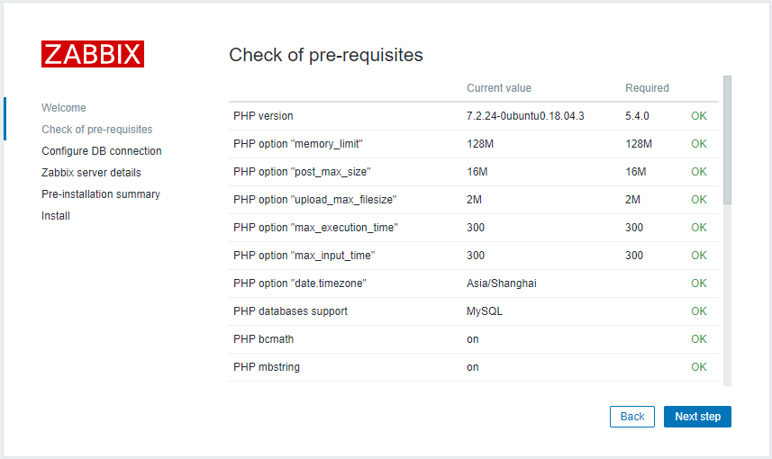Click the scrollbar track below the thumb

[x=727, y=295]
